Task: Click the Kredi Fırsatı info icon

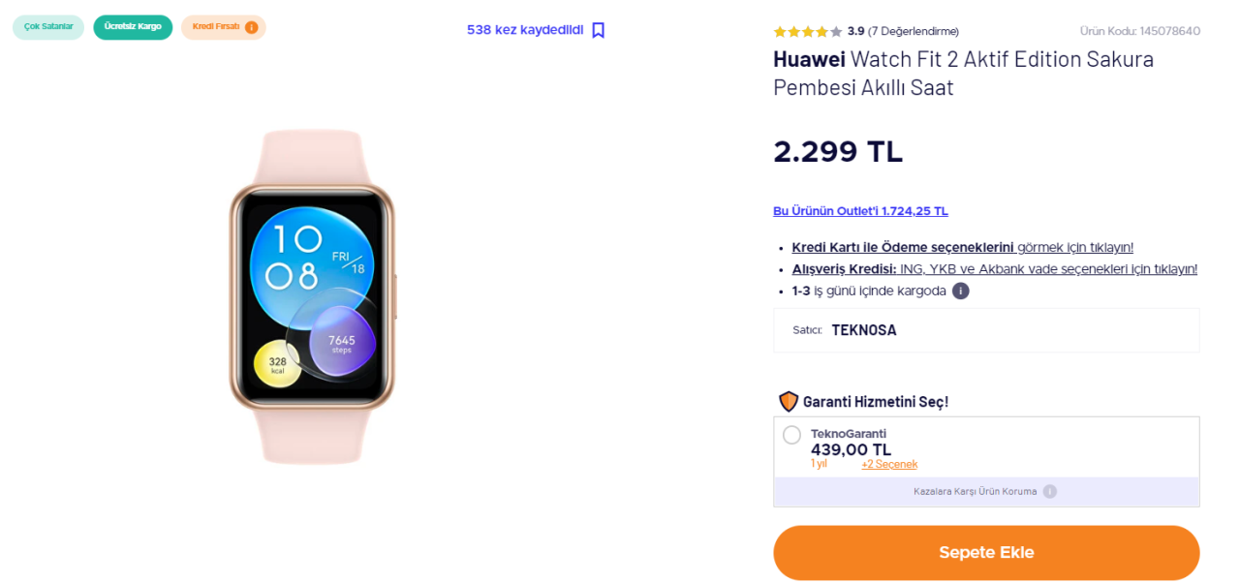Action: point(251,27)
